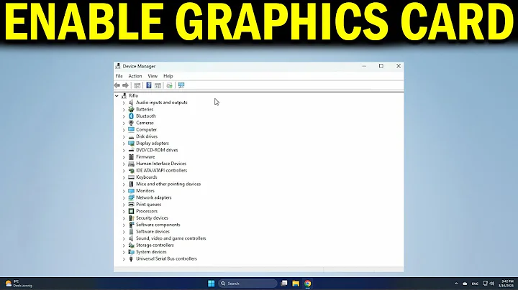518x290 pixels.
Task: Expand Audio inputs and outputs chevron
Action: [x=124, y=103]
